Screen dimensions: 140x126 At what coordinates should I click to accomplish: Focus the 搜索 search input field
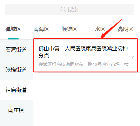69,9
